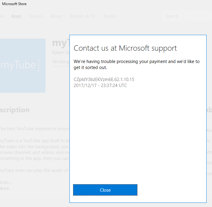Screen dimensions: 212x207
Task: Select the timestamp 2017/12/17 - 23:37:24 UTC
Action: (100, 85)
